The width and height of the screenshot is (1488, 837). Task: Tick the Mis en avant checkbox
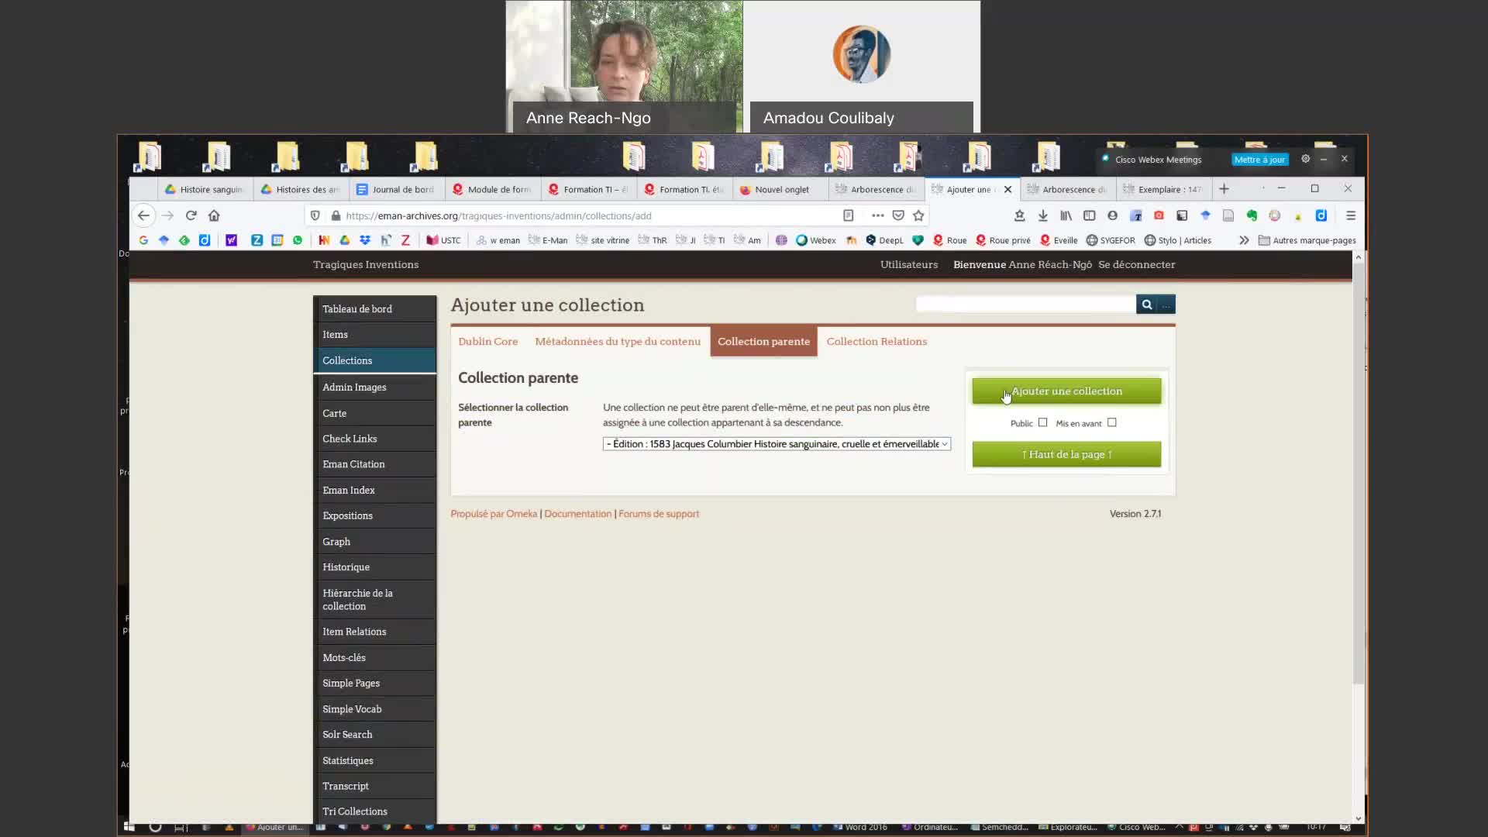pos(1112,422)
